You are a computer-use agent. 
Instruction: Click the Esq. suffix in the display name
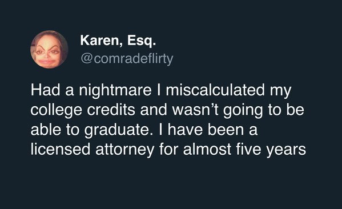[142, 41]
